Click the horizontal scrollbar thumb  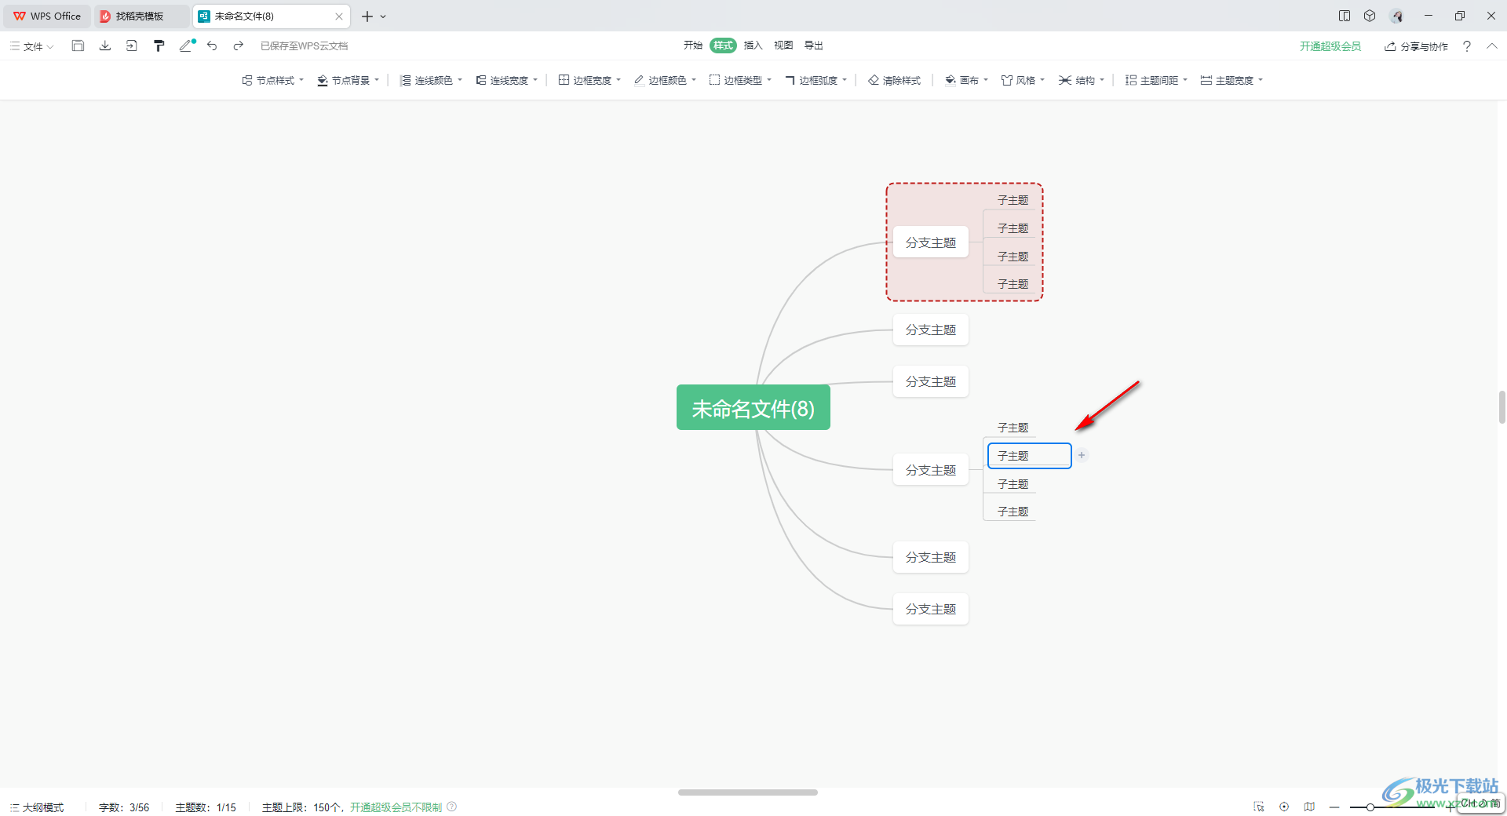click(x=748, y=792)
